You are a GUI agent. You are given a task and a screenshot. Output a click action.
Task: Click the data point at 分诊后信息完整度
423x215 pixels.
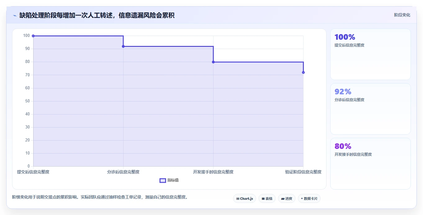coord(123,47)
